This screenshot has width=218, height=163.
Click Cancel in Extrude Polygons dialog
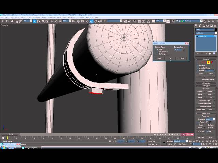(182, 58)
